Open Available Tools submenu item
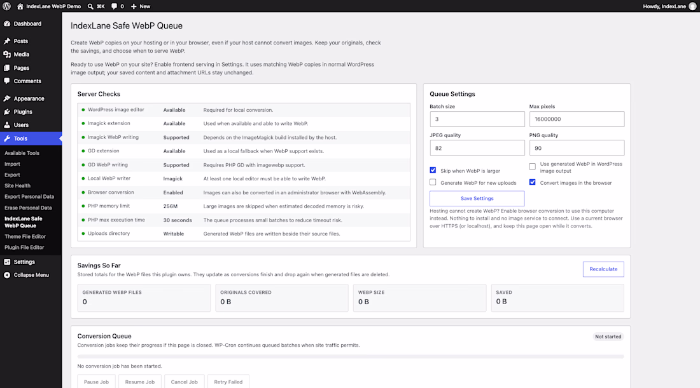This screenshot has width=700, height=388. [22, 153]
